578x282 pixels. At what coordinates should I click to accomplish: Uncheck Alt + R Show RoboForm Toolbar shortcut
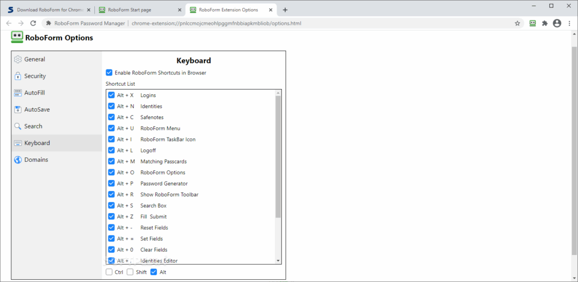[x=111, y=195]
